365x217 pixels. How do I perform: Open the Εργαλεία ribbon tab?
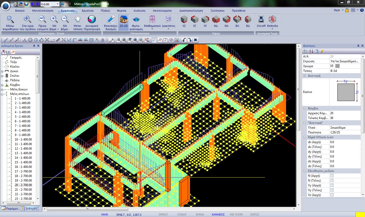click(88, 11)
